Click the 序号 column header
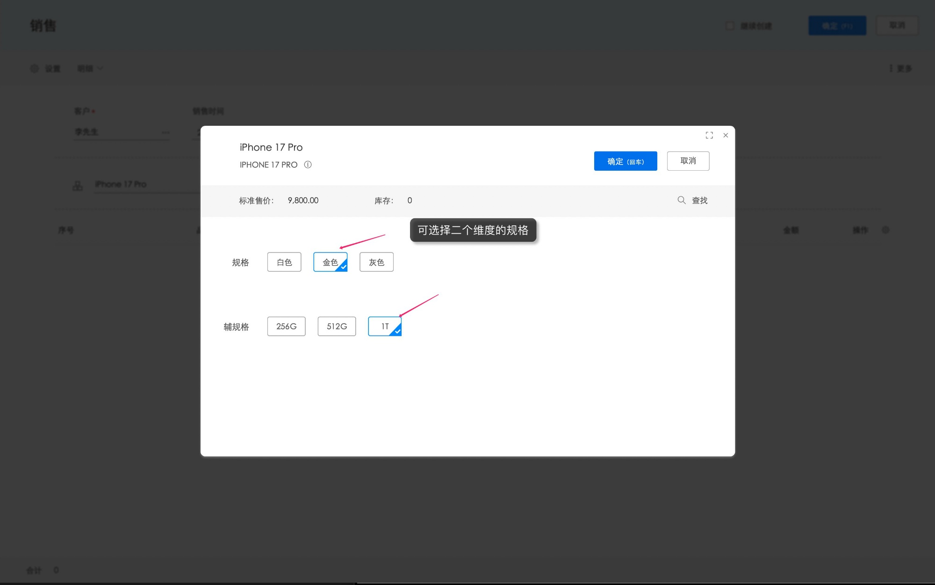 (66, 230)
